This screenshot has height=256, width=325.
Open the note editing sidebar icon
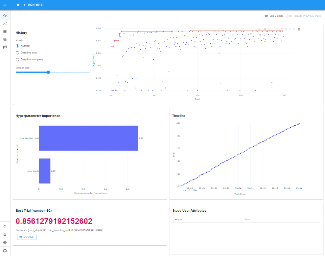[5, 47]
